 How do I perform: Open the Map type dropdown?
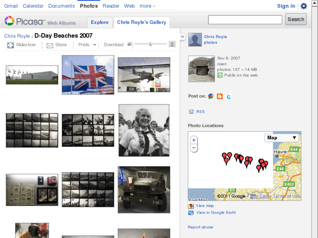(x=282, y=138)
